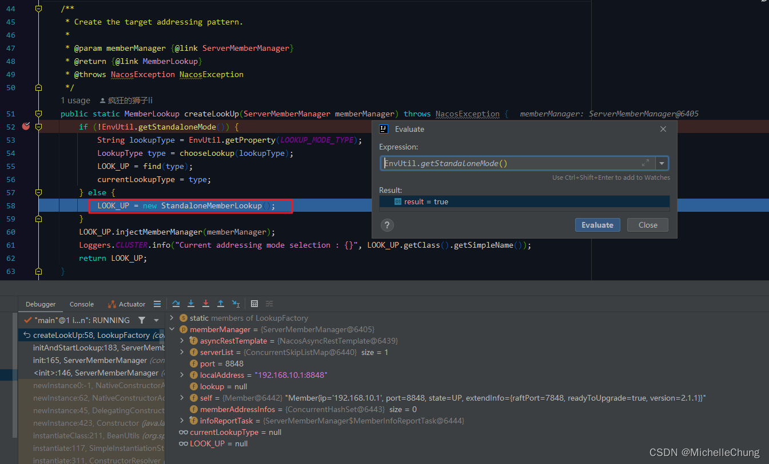Click the thread filter funnel icon
The width and height of the screenshot is (769, 464).
(x=142, y=320)
